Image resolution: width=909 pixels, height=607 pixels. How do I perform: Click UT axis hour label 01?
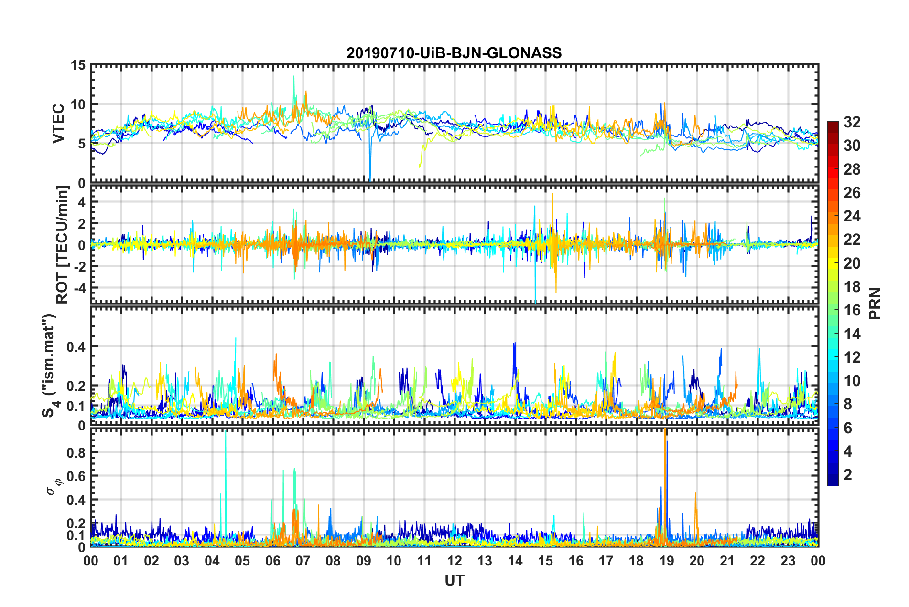point(121,561)
